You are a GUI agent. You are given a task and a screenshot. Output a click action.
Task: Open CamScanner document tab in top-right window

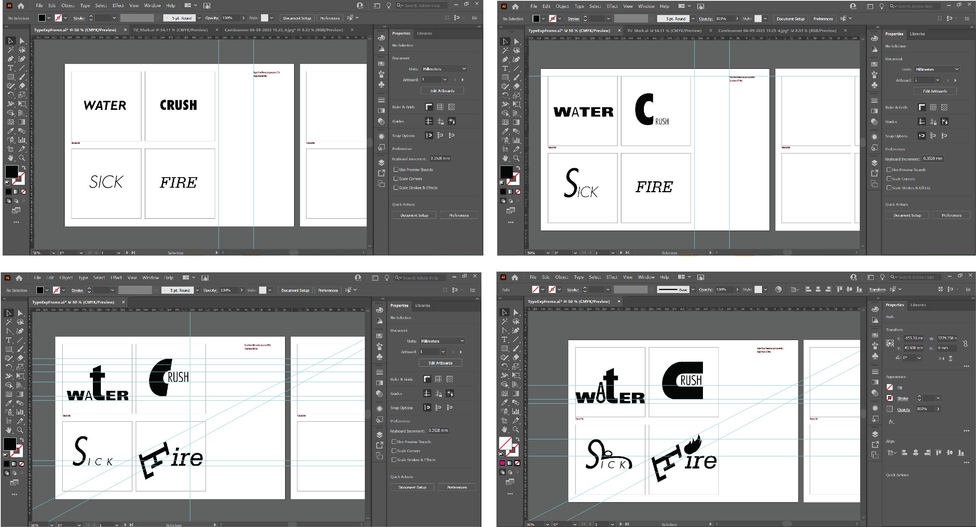pos(777,31)
